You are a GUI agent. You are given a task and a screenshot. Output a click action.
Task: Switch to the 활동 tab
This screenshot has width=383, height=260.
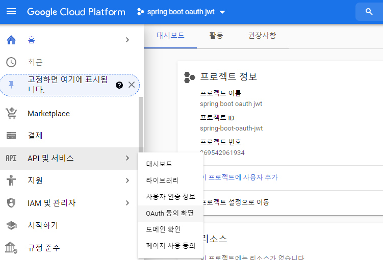click(x=216, y=36)
